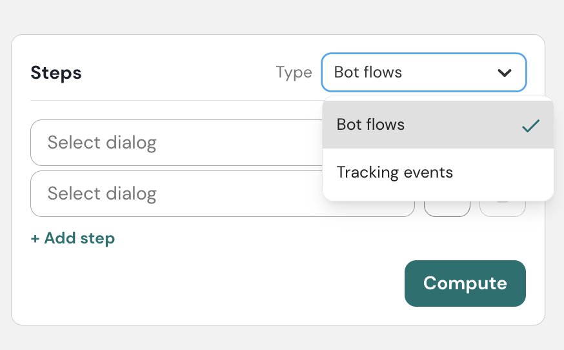Click the Bot flows text inside Type field
This screenshot has width=564, height=350.
[368, 72]
